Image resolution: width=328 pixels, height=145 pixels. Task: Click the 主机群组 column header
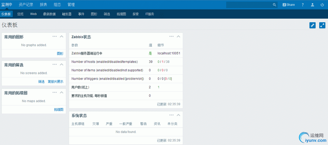(x=78, y=124)
